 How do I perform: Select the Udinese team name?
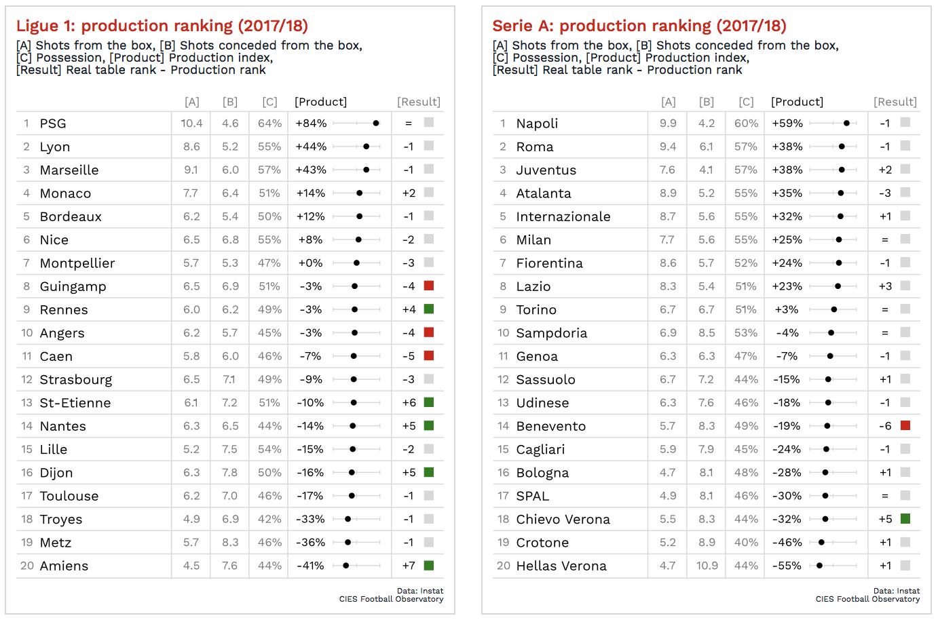click(x=543, y=403)
